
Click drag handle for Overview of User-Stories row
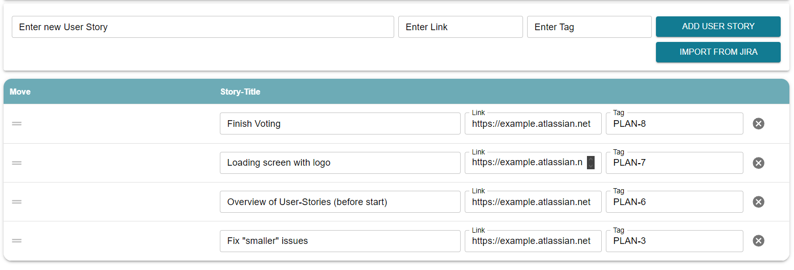click(17, 202)
